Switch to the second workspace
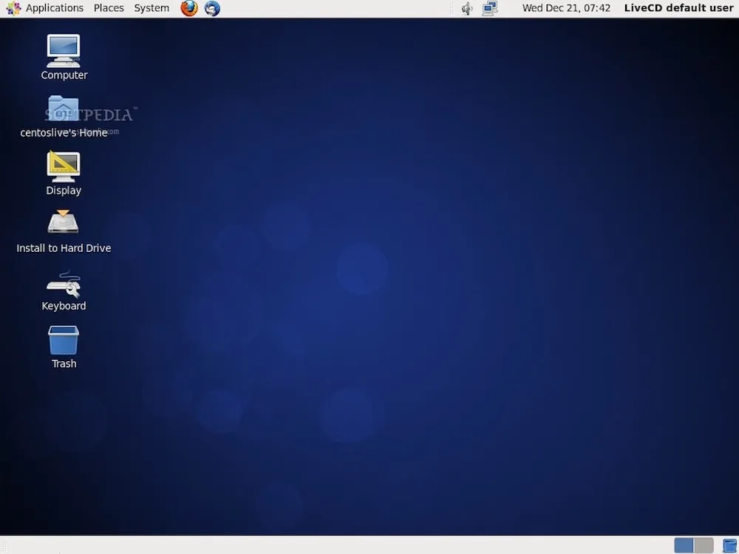The height and width of the screenshot is (554, 739). [704, 546]
